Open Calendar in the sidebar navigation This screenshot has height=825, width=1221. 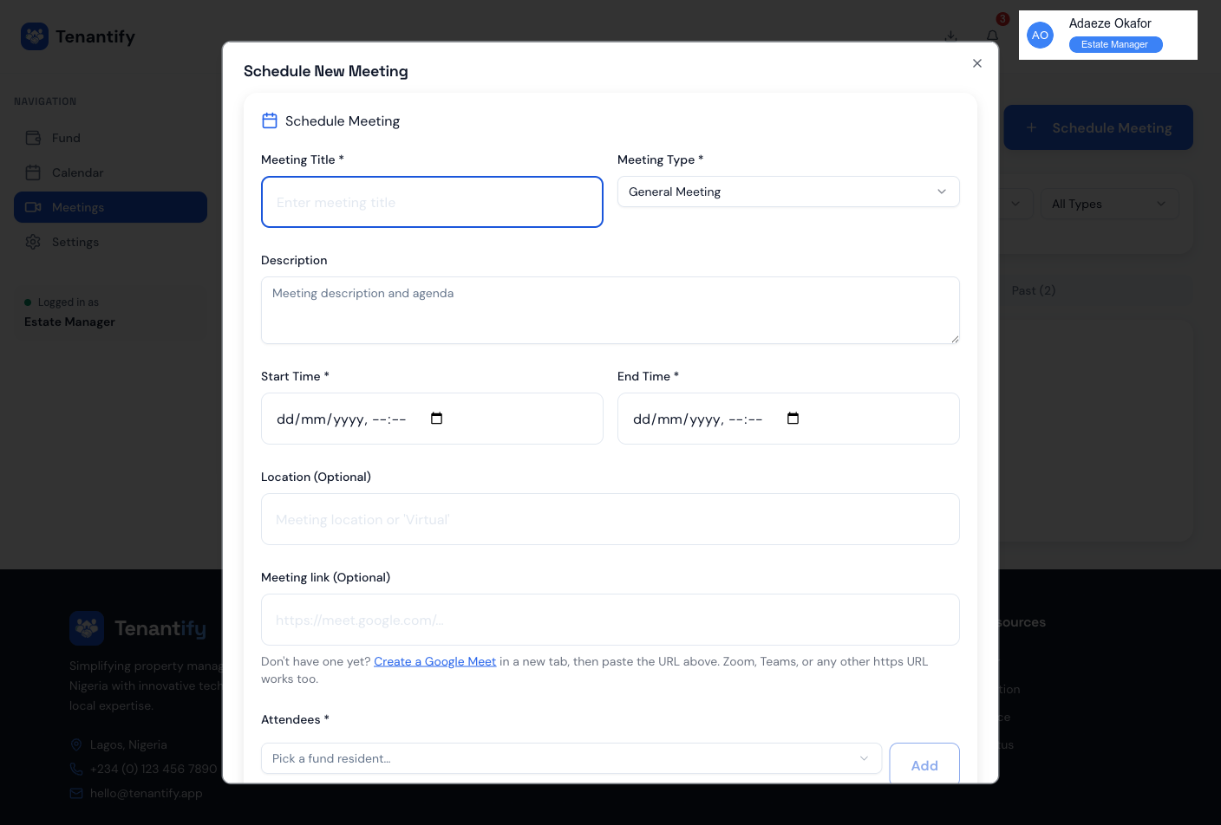[x=110, y=172]
